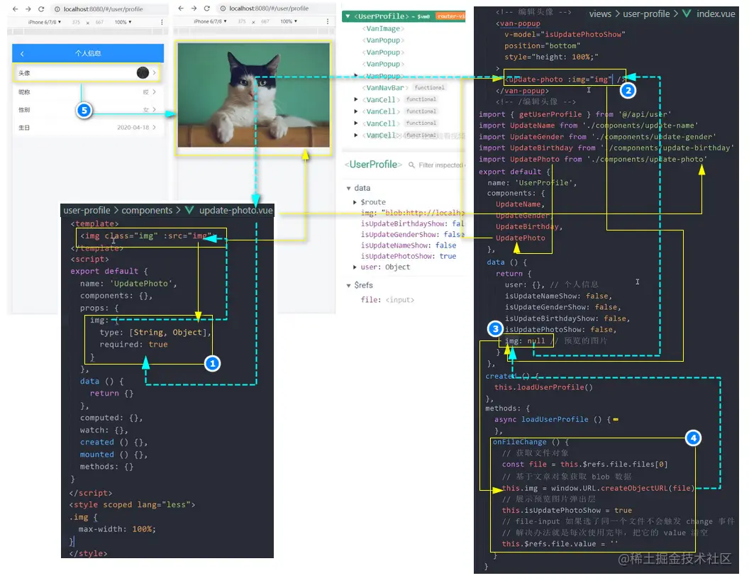The image size is (749, 583).
Task: Click isUpdatePhotoShow: true in inspector
Action: pos(409,257)
